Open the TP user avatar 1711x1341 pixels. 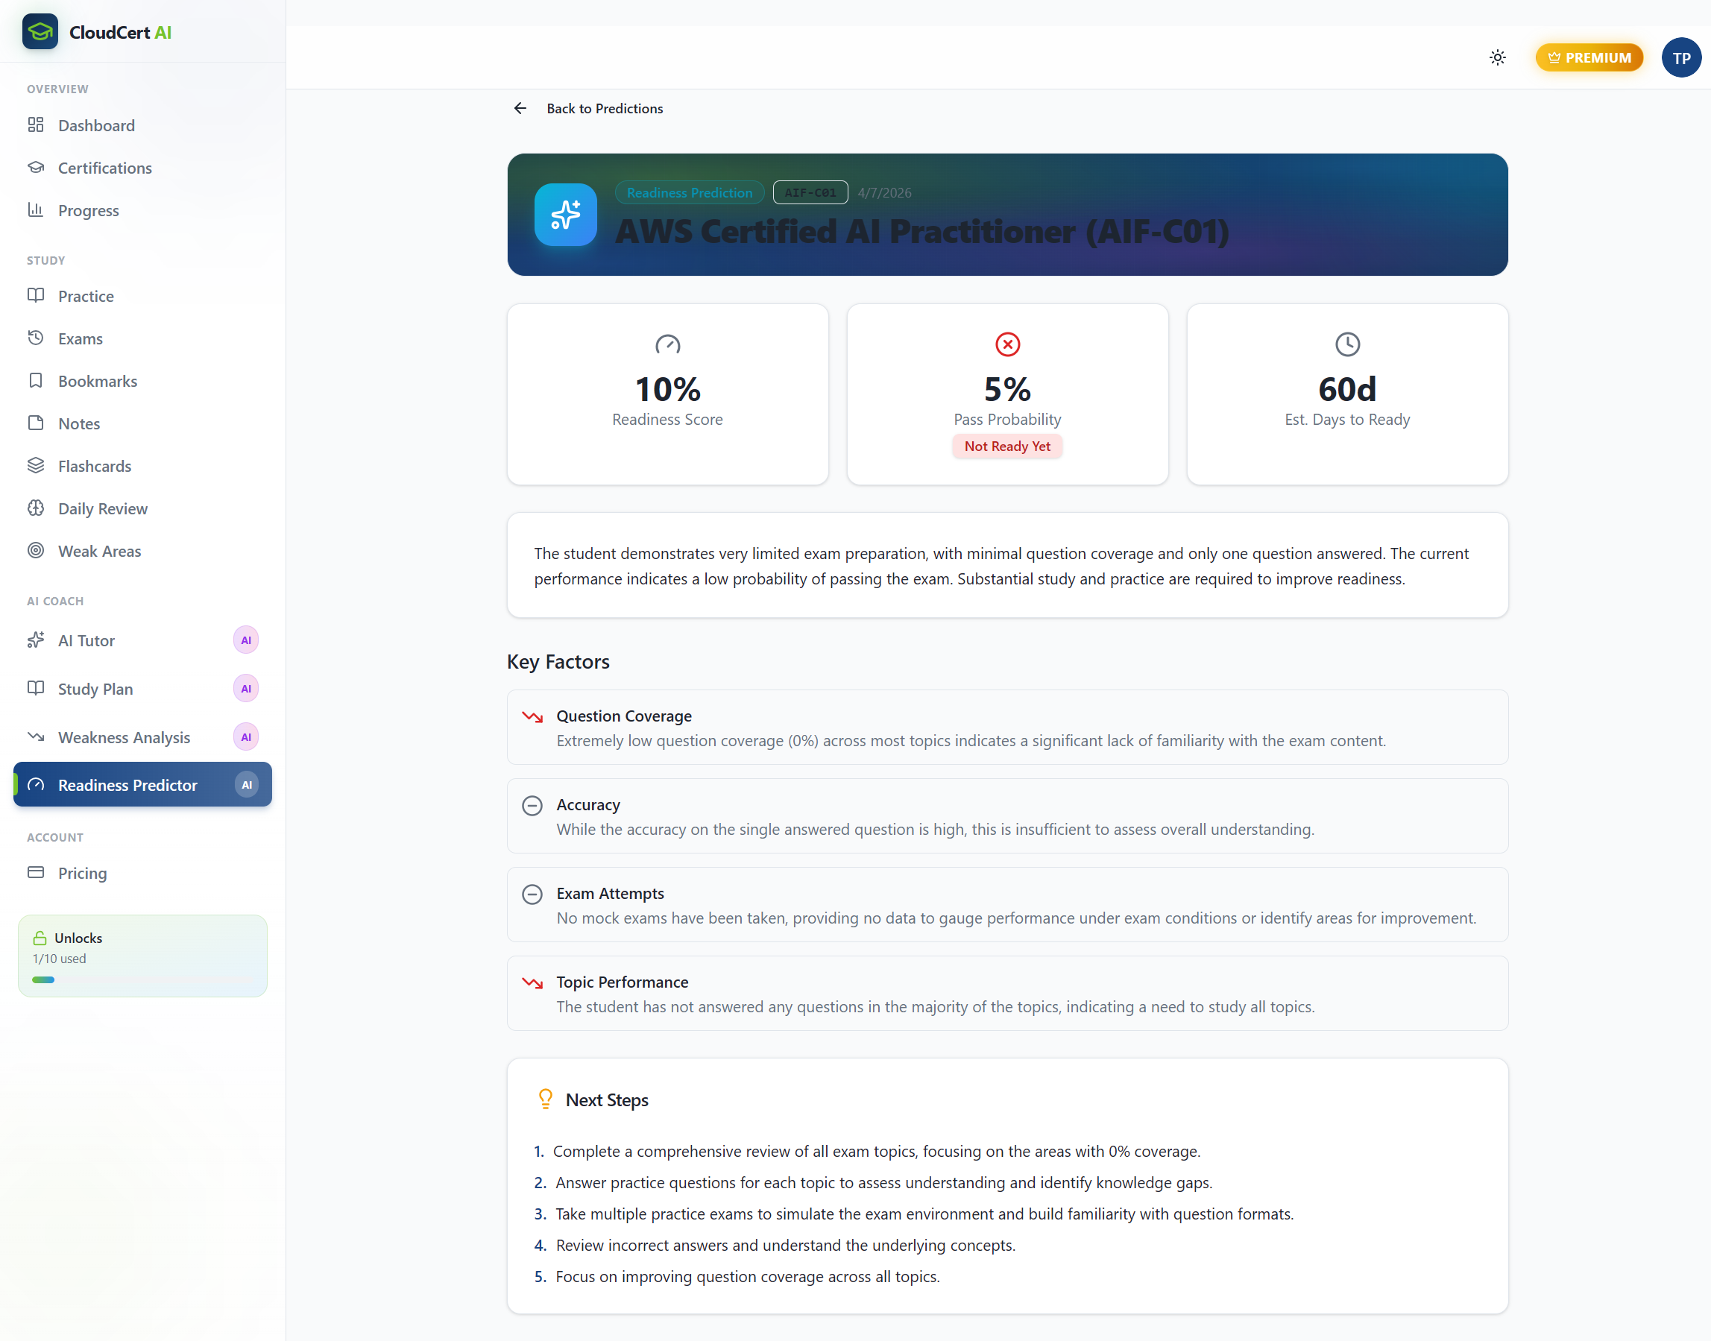1681,57
